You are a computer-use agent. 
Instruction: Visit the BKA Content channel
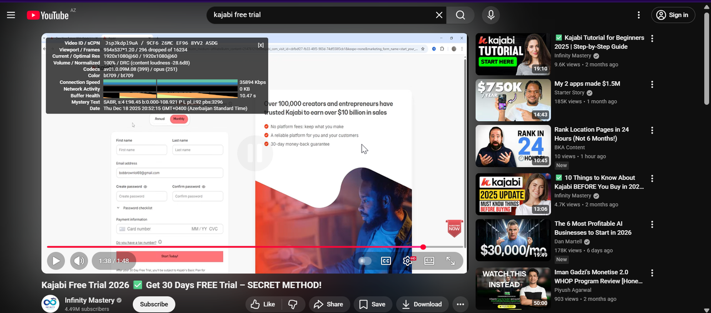coord(569,147)
